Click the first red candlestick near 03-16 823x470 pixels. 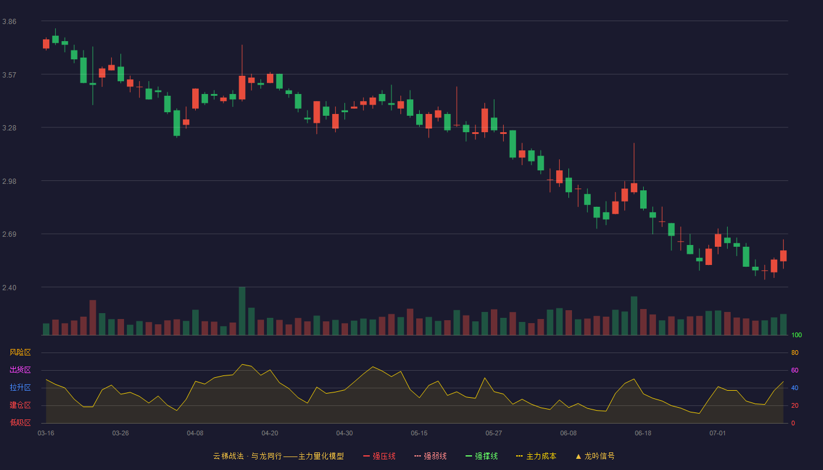[46, 44]
